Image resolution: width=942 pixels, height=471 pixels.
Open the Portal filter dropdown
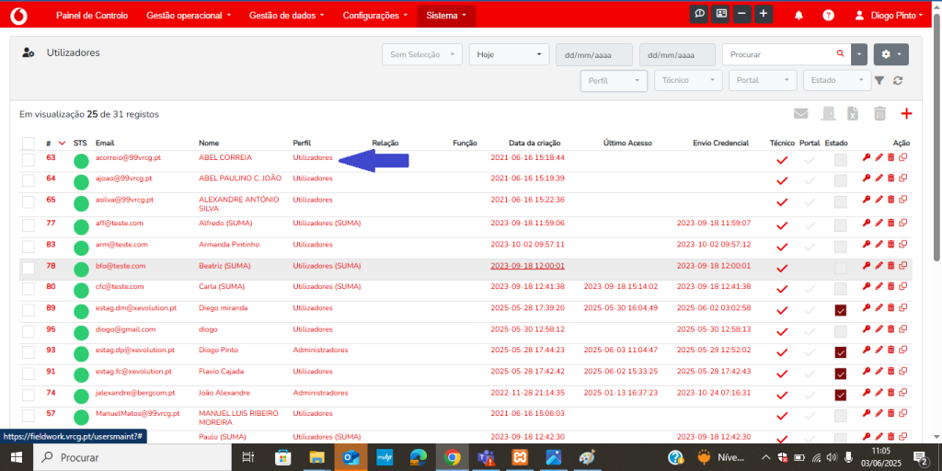[x=763, y=80]
